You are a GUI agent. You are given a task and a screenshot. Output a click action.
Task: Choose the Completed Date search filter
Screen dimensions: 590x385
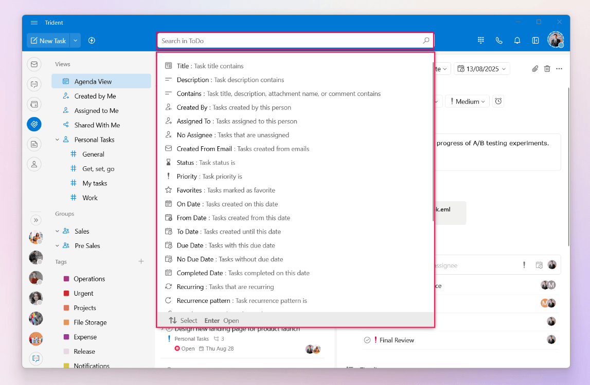pyautogui.click(x=295, y=273)
